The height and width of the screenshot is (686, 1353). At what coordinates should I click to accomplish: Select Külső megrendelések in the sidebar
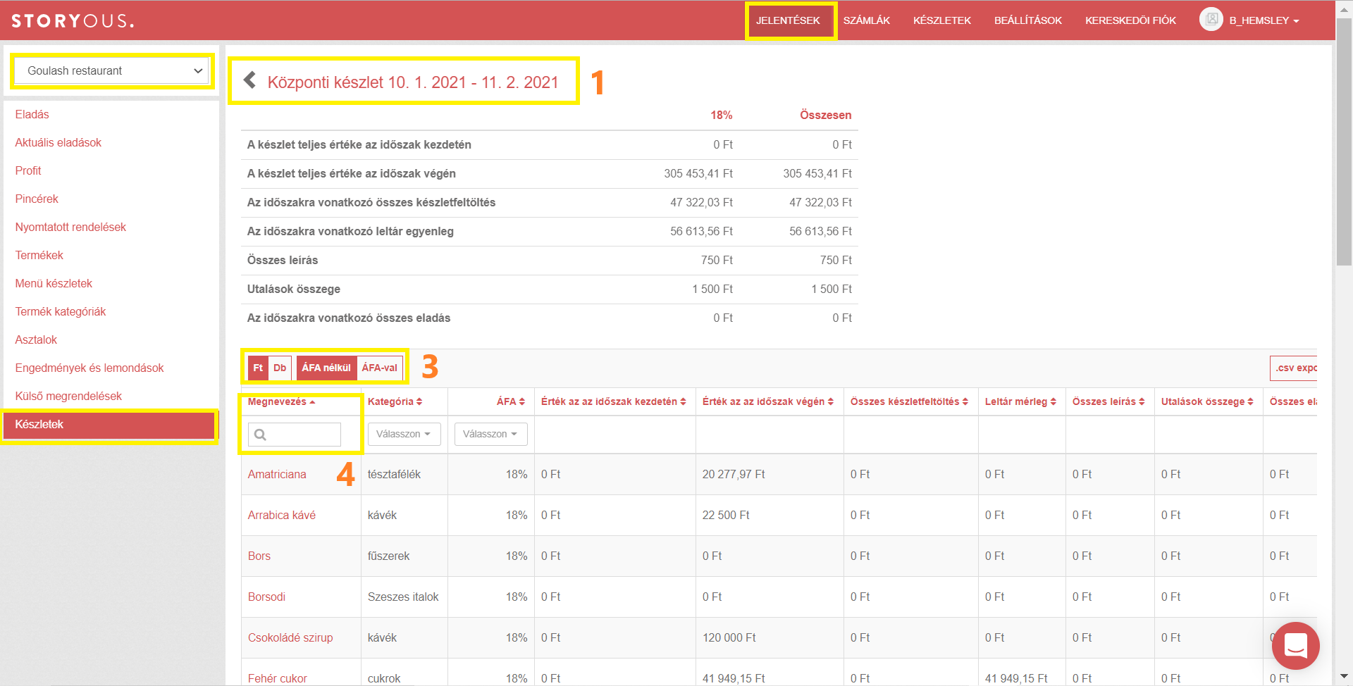click(x=68, y=396)
